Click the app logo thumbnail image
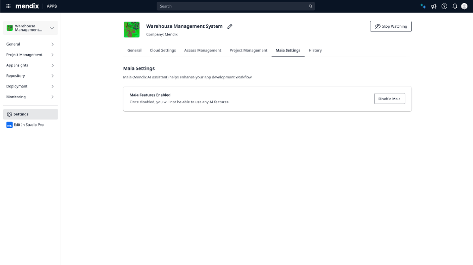Screen dimensions: 473x265 coord(131,29)
